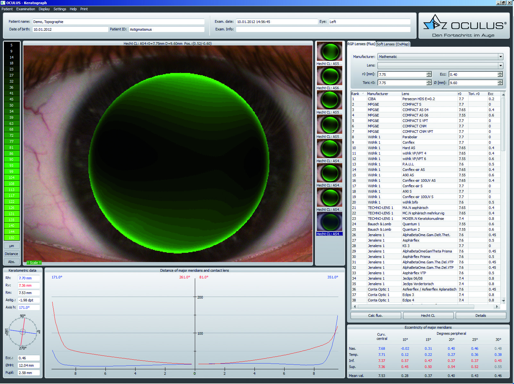Toggle the µm unit button

point(12,246)
